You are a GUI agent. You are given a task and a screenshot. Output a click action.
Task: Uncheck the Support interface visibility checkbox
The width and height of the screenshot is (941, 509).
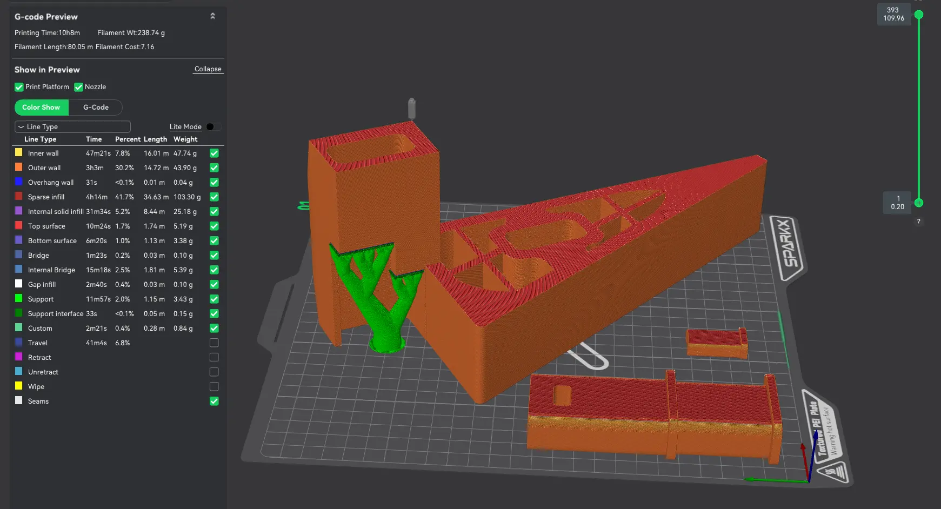point(214,313)
